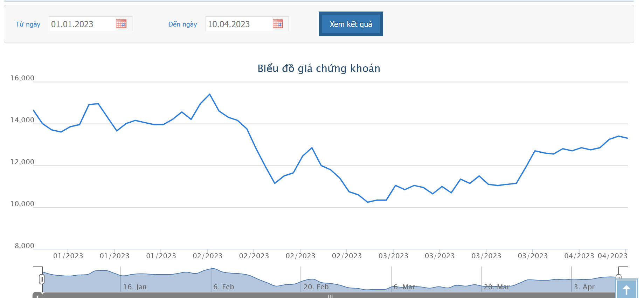644x298 pixels.
Task: Click the right range handle of chart navigator
Action: click(618, 277)
